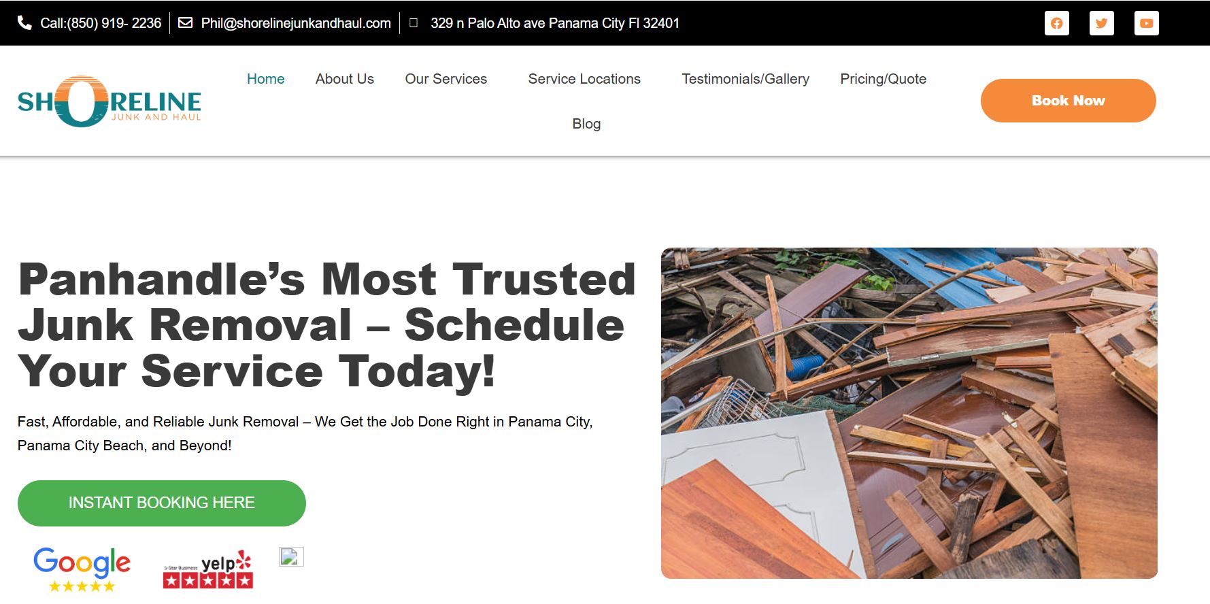Screen dimensions: 1210x604
Task: Click the phone icon beside Call number
Action: click(x=24, y=23)
